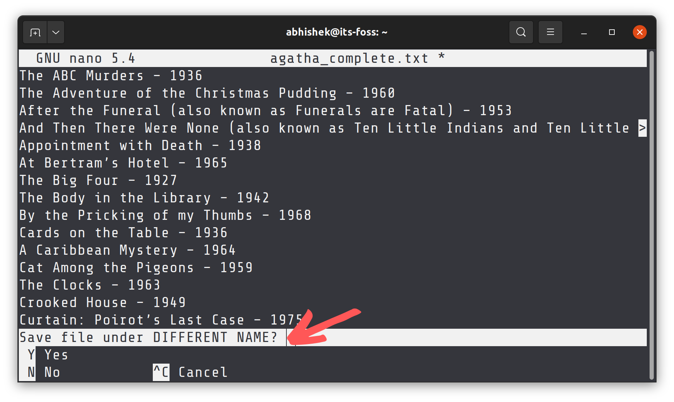This screenshot has width=674, height=402.
Task: Select the menu icon with three lines
Action: (x=550, y=32)
